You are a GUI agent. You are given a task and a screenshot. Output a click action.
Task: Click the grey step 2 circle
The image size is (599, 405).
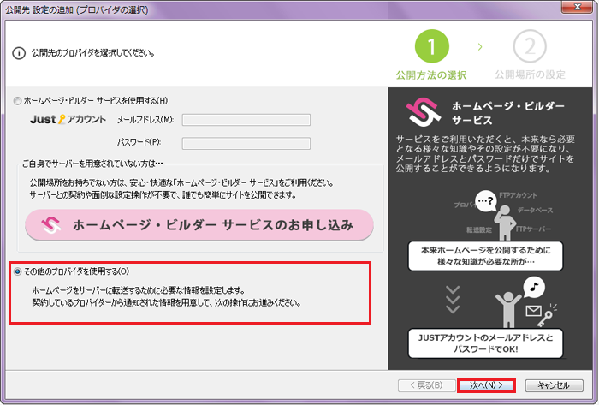coord(530,48)
